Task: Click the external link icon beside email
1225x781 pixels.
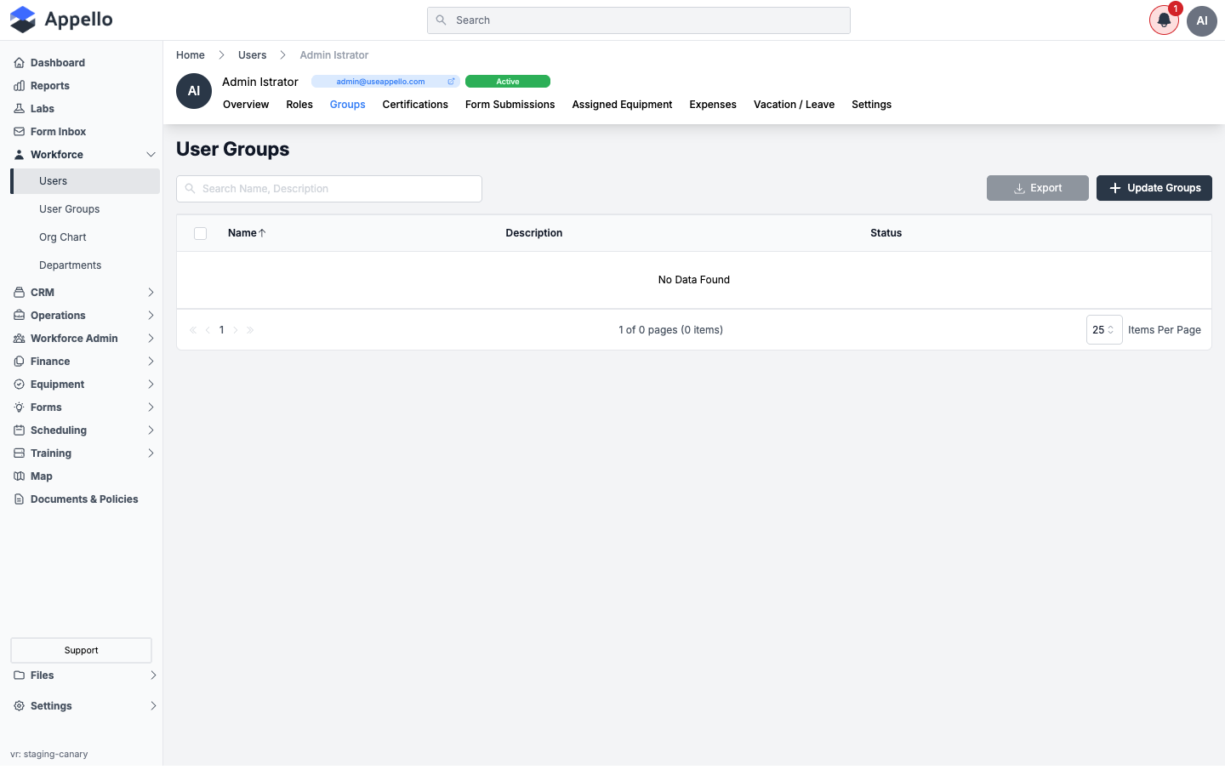Action: click(x=451, y=82)
